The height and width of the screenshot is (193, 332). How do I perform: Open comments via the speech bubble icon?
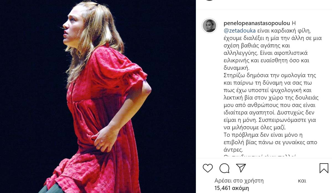point(224,168)
